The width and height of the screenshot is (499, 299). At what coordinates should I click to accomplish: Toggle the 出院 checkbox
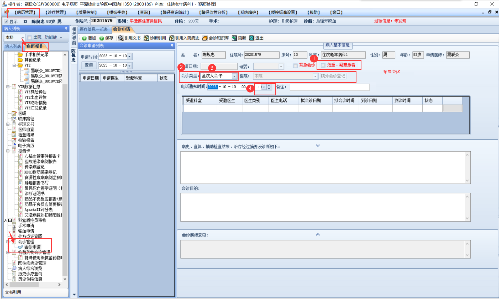pyautogui.click(x=30, y=38)
